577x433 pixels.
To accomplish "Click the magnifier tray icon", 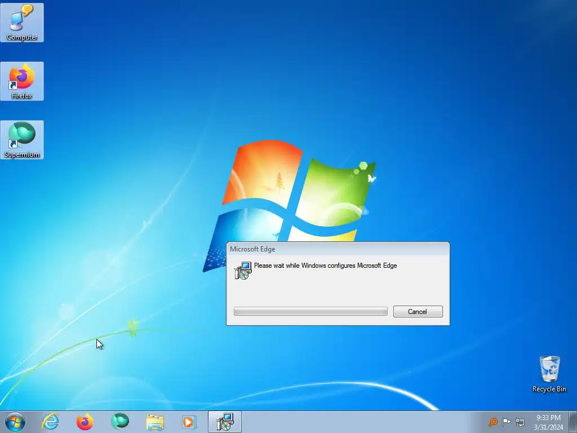I will click(493, 422).
